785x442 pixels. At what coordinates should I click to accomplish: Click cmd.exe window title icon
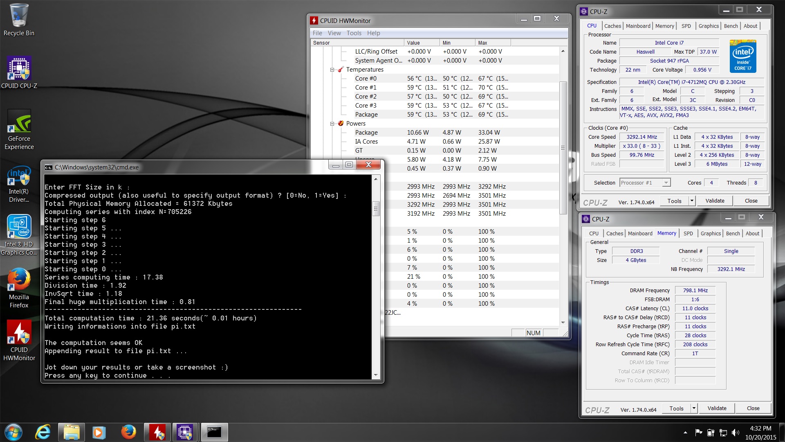point(49,167)
